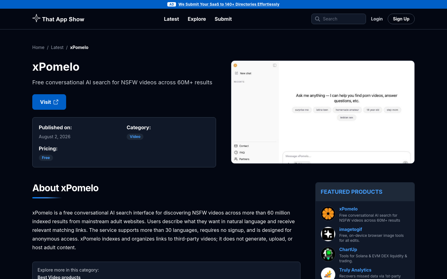Viewport: 447px width, 279px height.
Task: Go to Home breadcrumb
Action: [38, 47]
